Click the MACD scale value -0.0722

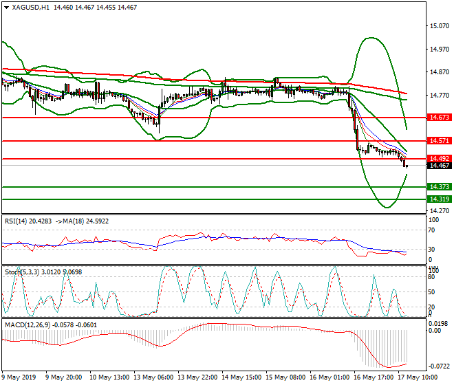439,366
